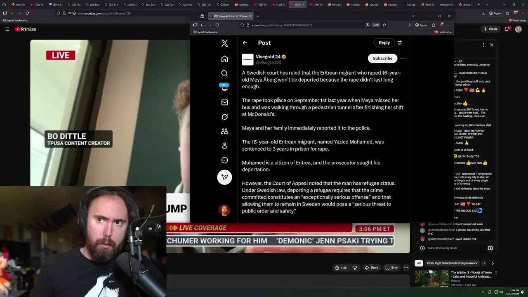528x297 pixels.
Task: Subscribe to Visegrád 24
Action: [382, 59]
